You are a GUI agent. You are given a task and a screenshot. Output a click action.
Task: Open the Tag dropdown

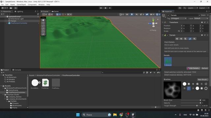179,18
